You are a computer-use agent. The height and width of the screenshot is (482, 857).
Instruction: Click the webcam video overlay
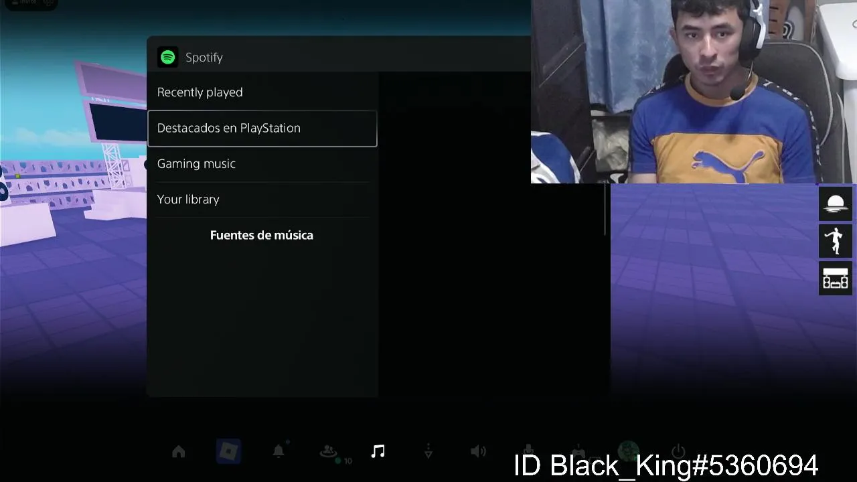(694, 92)
